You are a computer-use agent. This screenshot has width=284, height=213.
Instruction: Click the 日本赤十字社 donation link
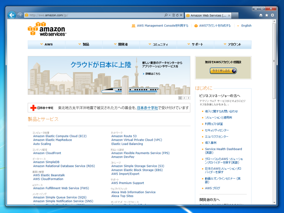[148, 108]
